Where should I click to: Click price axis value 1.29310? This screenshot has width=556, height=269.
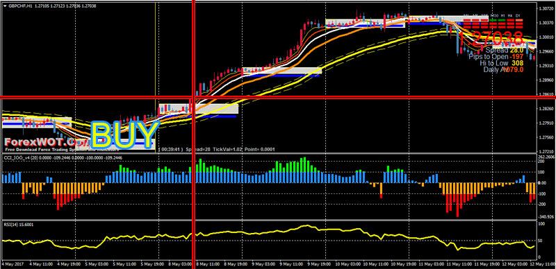[546, 66]
